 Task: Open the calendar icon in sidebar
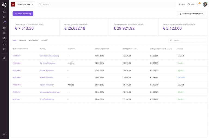tap(4, 17)
